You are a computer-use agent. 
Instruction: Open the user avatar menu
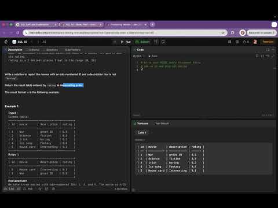tap(255, 42)
